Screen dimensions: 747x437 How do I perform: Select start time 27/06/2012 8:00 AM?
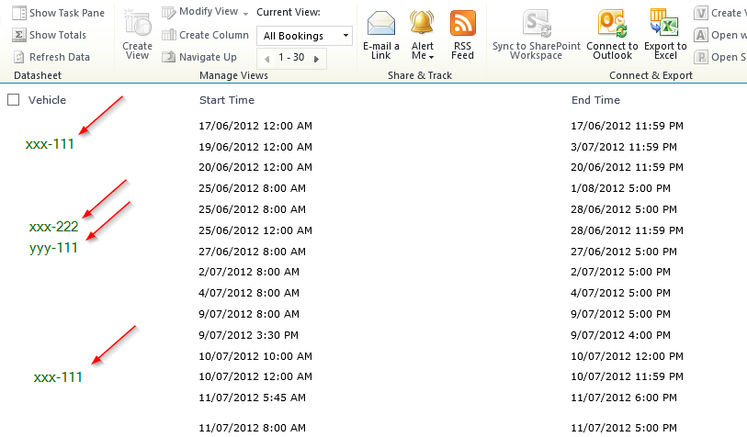tap(252, 252)
